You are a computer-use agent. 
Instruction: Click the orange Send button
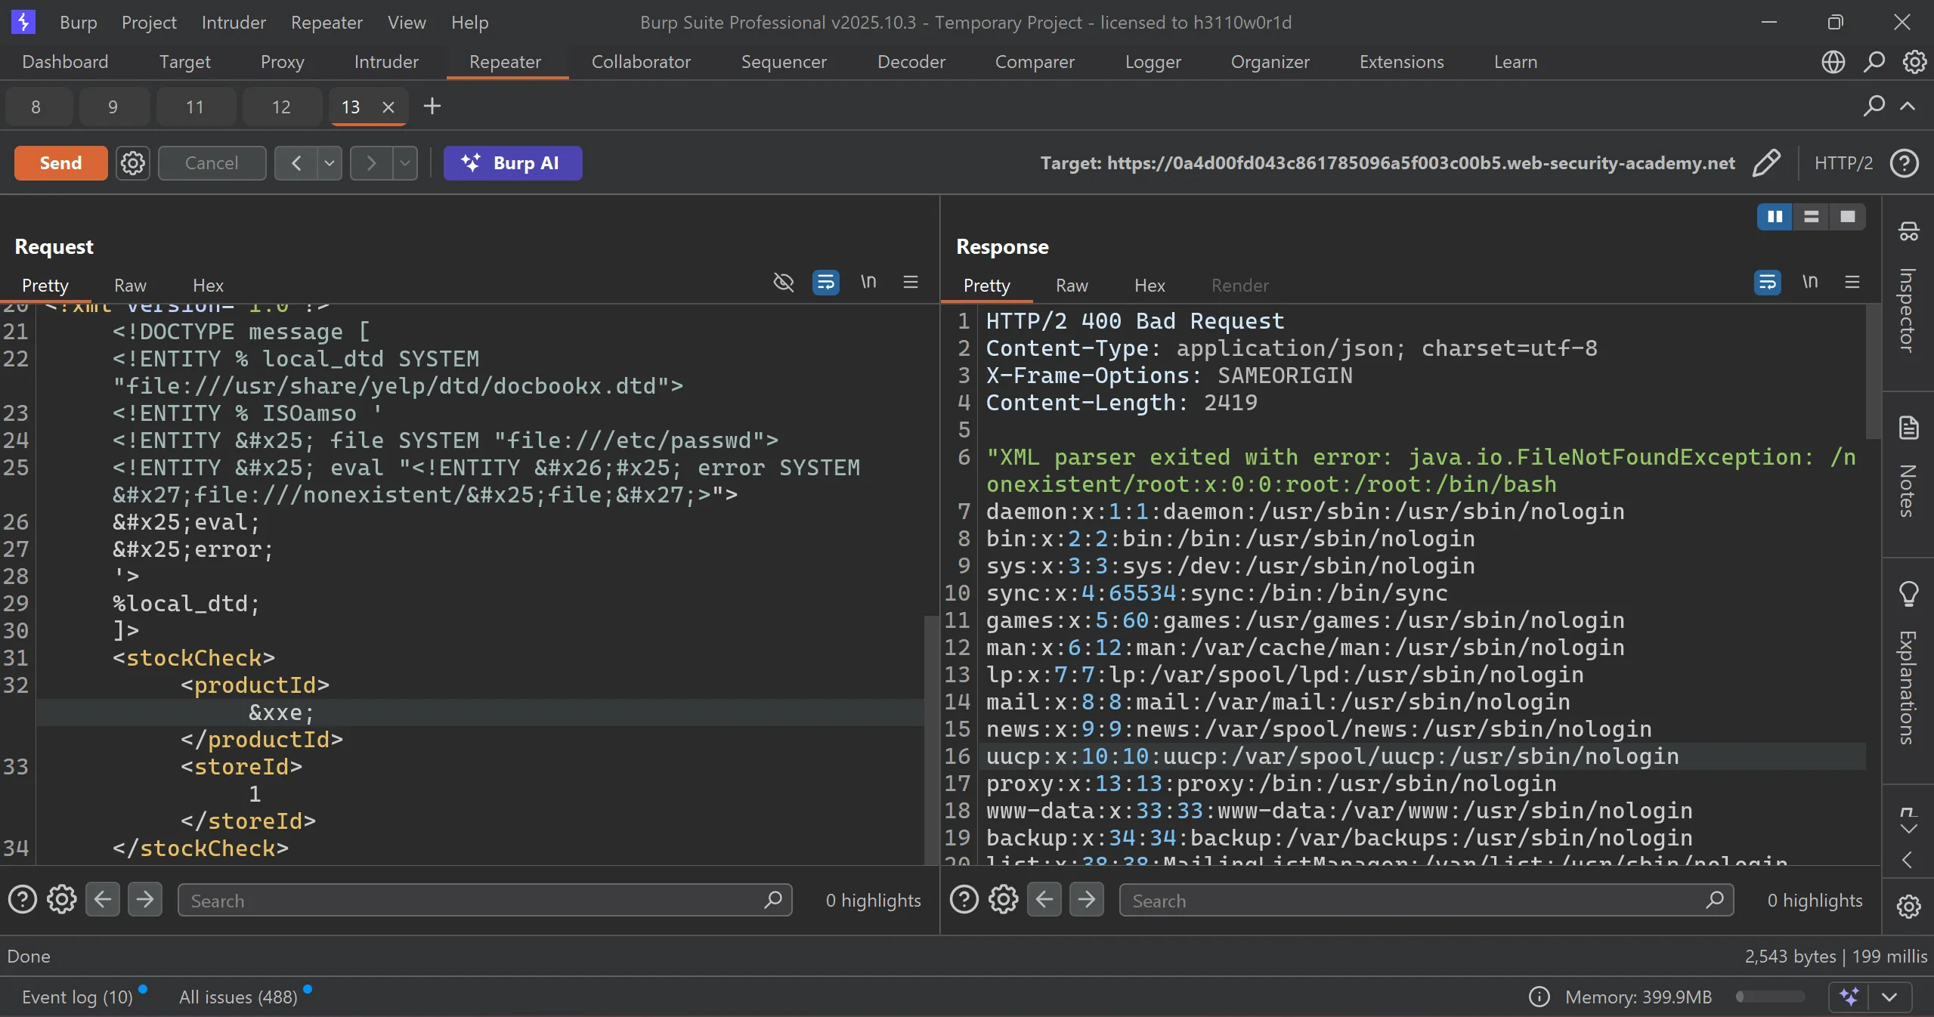(x=60, y=163)
